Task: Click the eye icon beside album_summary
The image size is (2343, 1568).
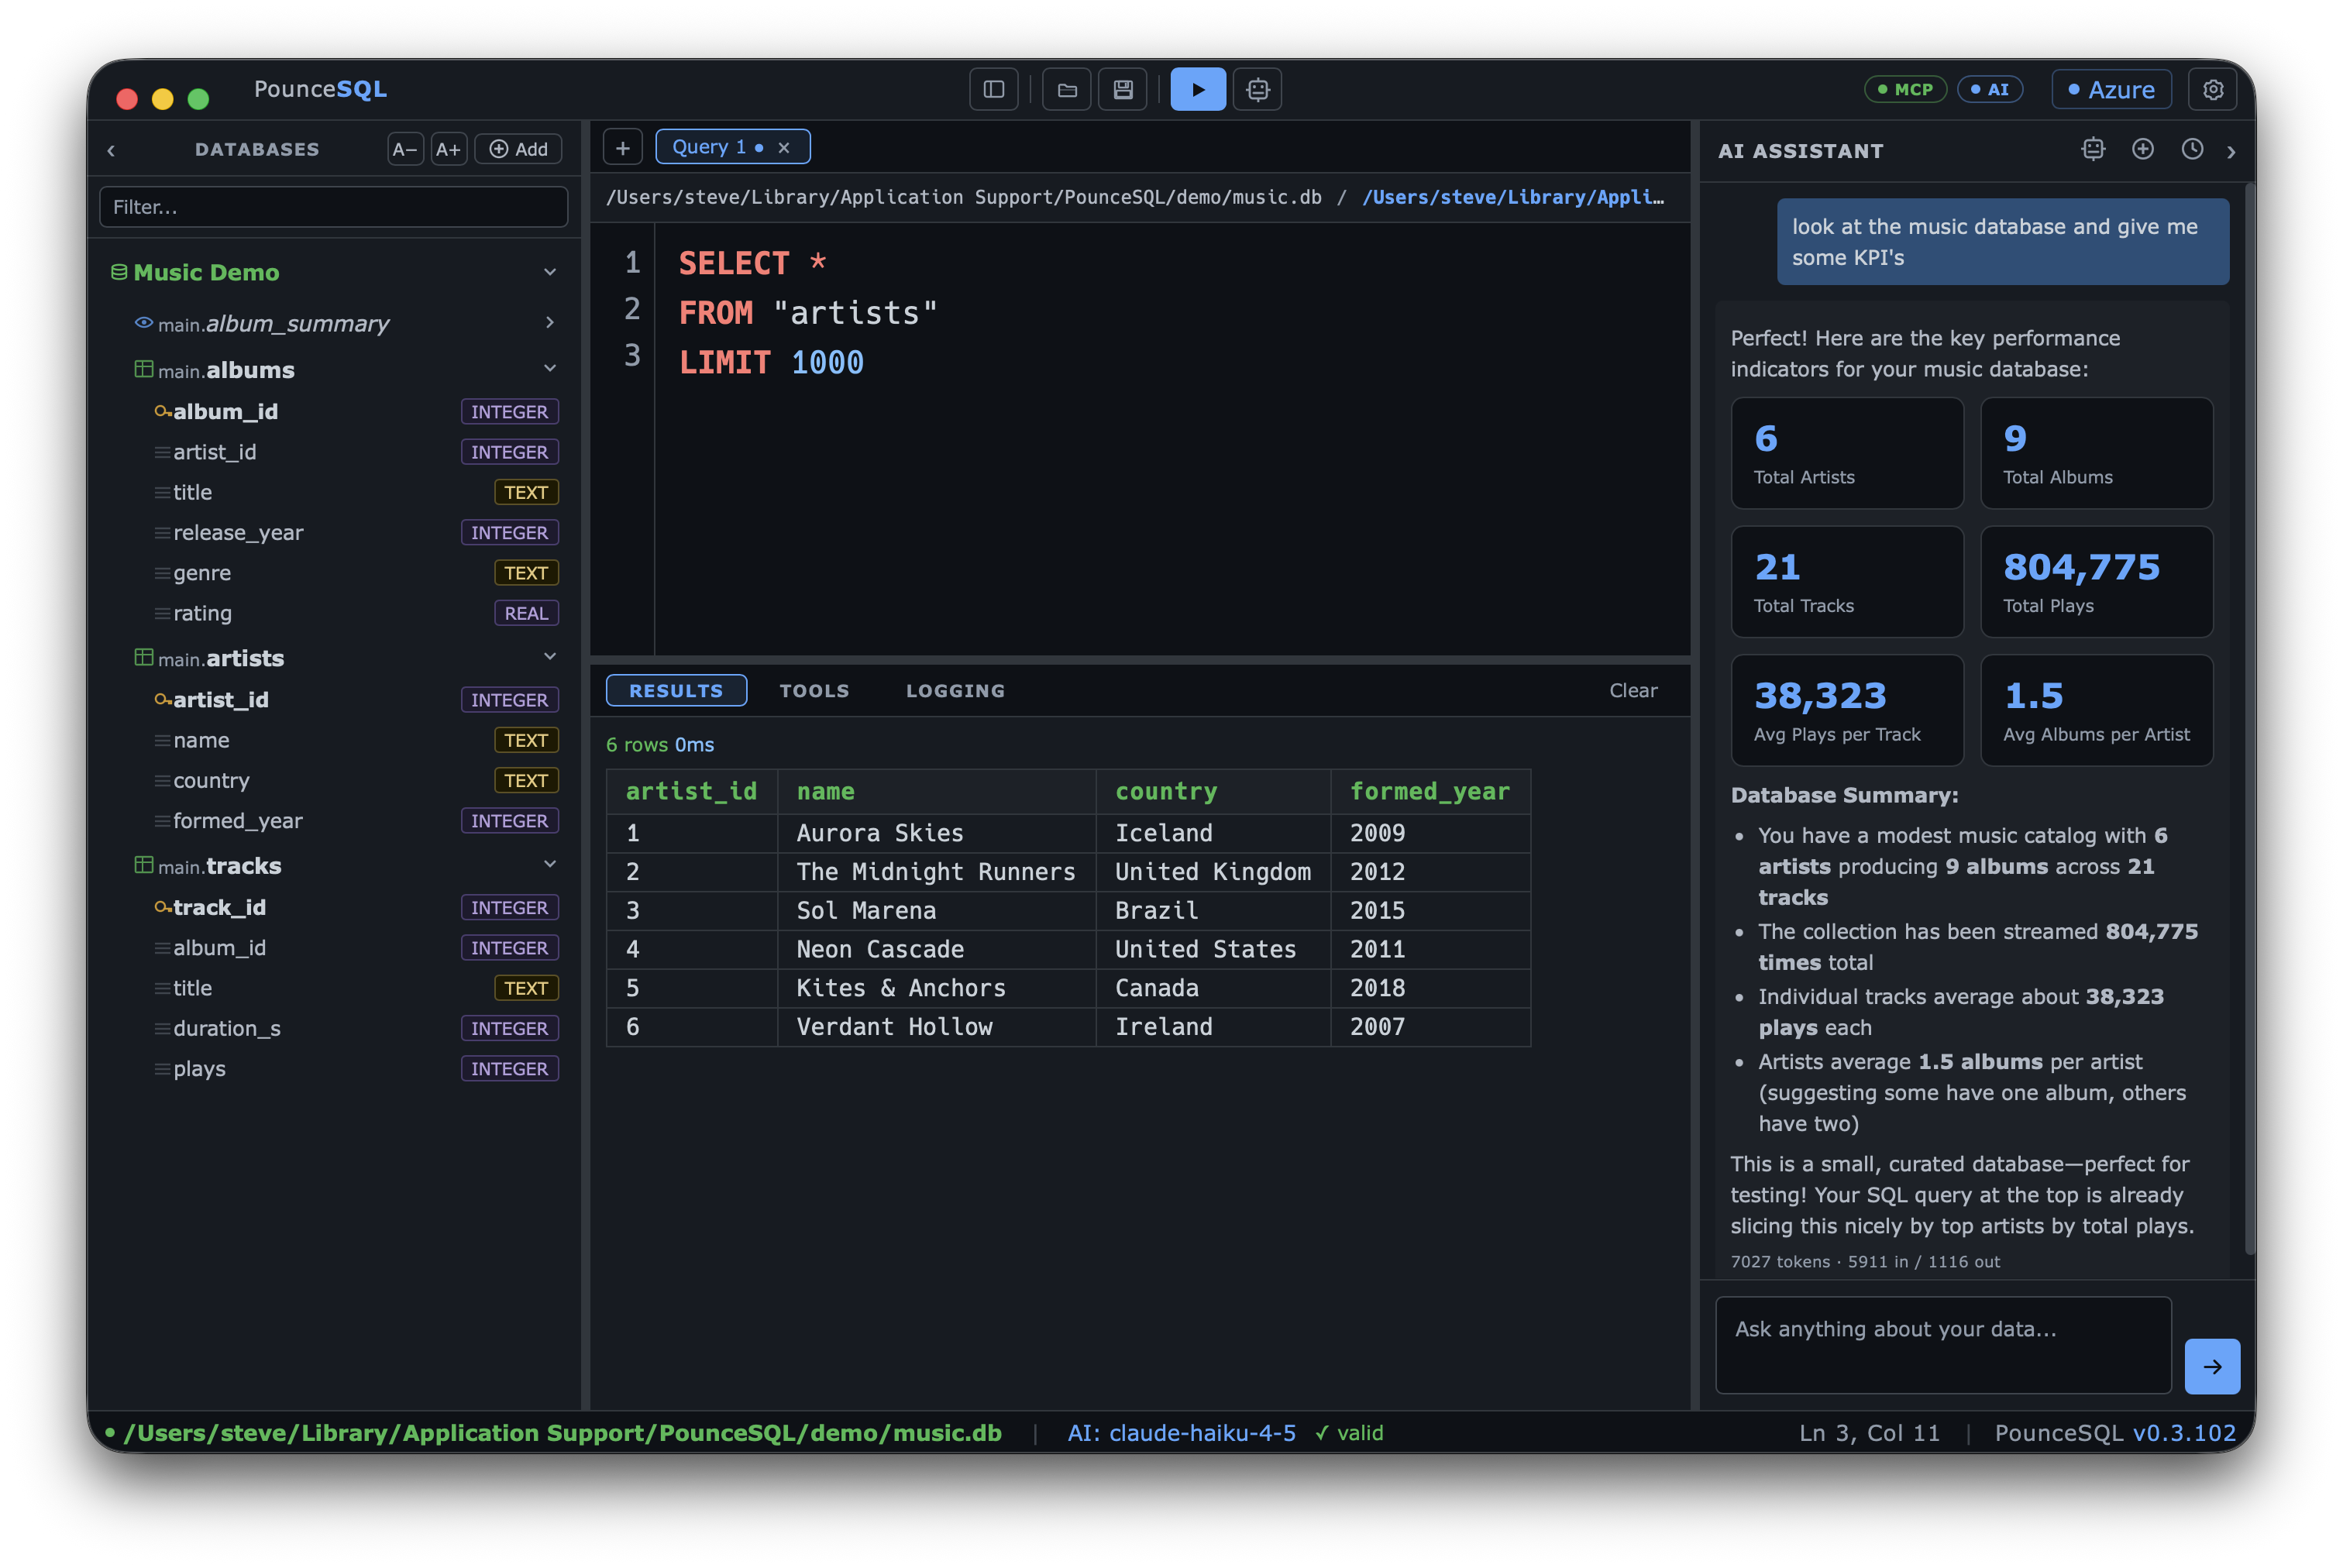Action: pos(144,323)
